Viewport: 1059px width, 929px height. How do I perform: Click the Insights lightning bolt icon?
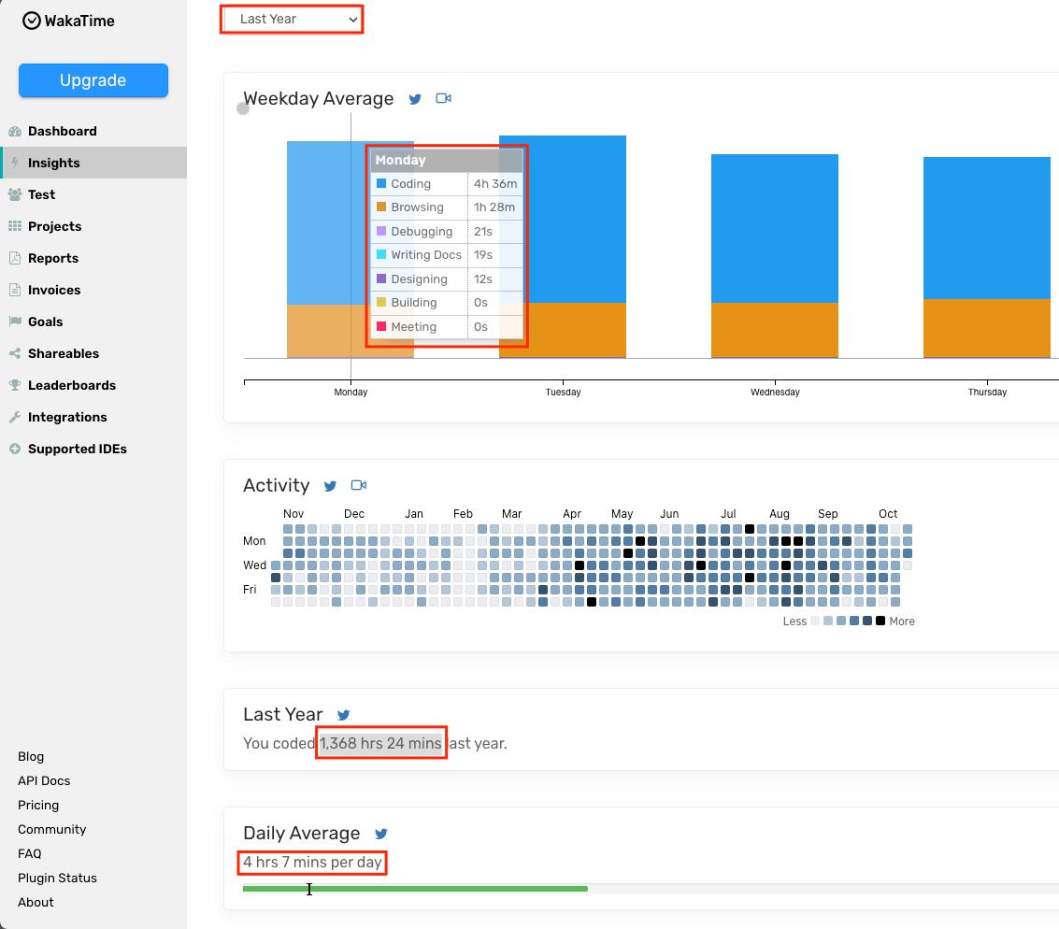coord(15,163)
